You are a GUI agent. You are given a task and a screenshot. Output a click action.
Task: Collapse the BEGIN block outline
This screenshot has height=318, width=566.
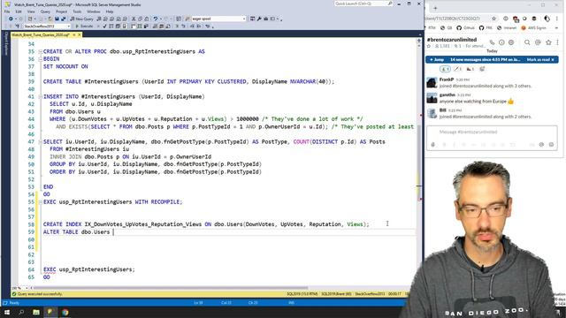coord(40,59)
